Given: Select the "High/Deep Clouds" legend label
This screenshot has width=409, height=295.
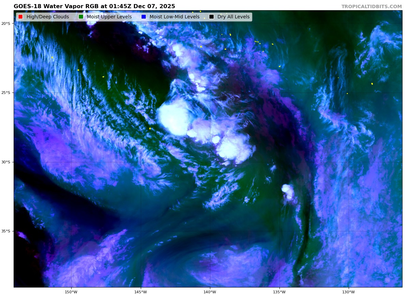Looking at the screenshot, I should pyautogui.click(x=47, y=17).
